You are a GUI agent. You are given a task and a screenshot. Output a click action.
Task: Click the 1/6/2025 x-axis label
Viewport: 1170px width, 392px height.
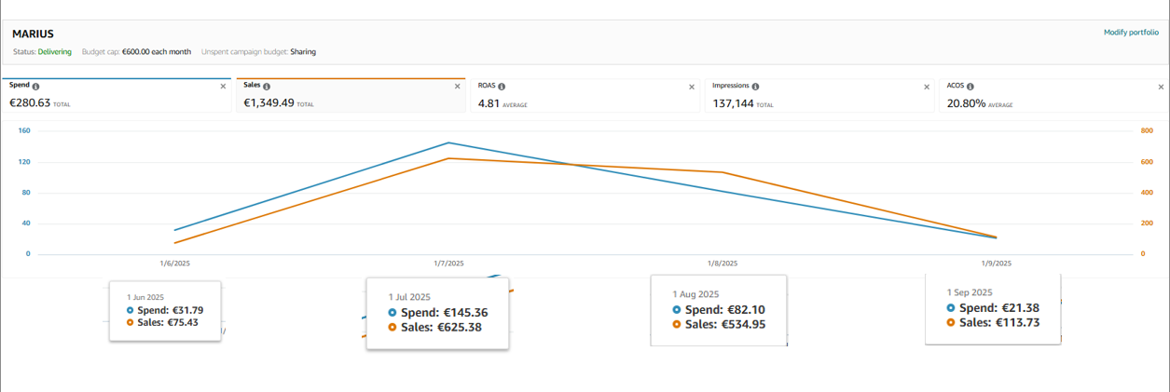click(174, 264)
